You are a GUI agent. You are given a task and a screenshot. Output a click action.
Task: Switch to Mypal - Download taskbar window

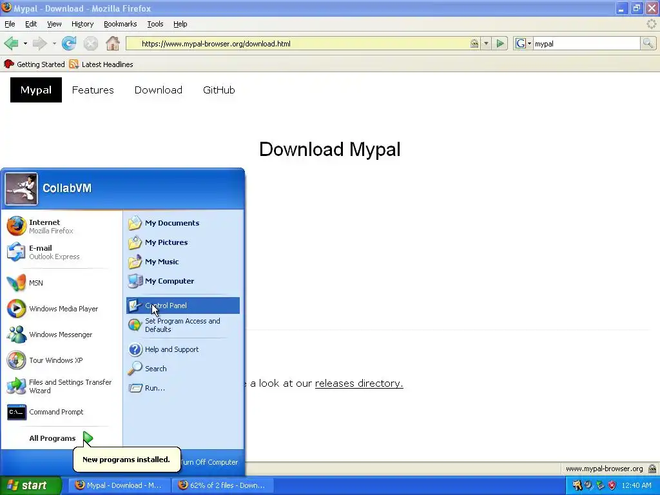(119, 485)
